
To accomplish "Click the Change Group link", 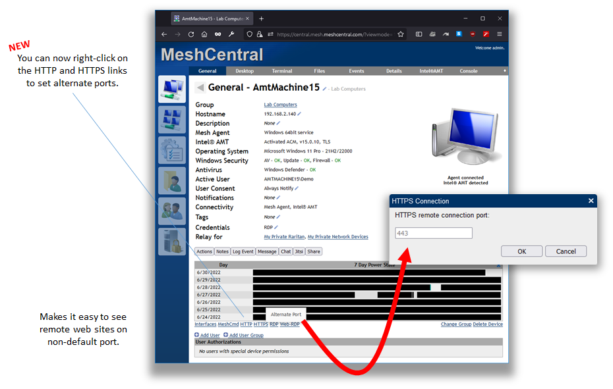I will click(x=456, y=324).
